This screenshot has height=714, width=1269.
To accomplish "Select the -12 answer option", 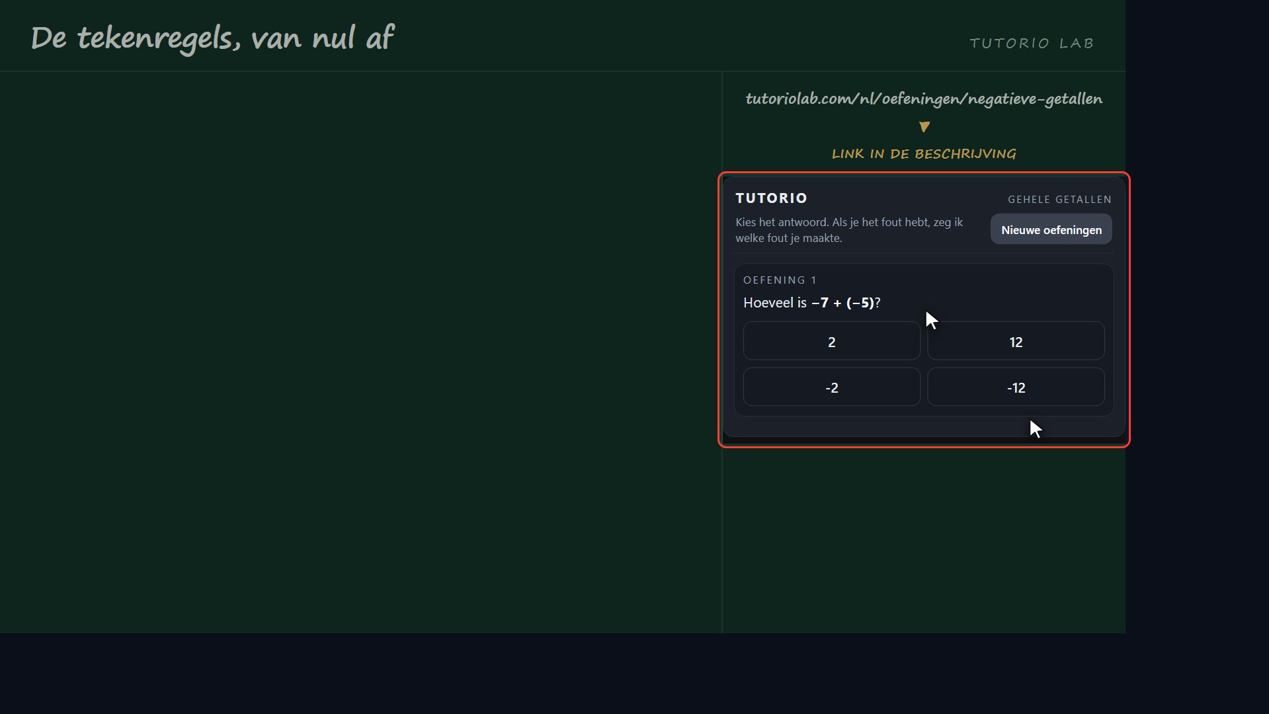I will click(x=1016, y=387).
